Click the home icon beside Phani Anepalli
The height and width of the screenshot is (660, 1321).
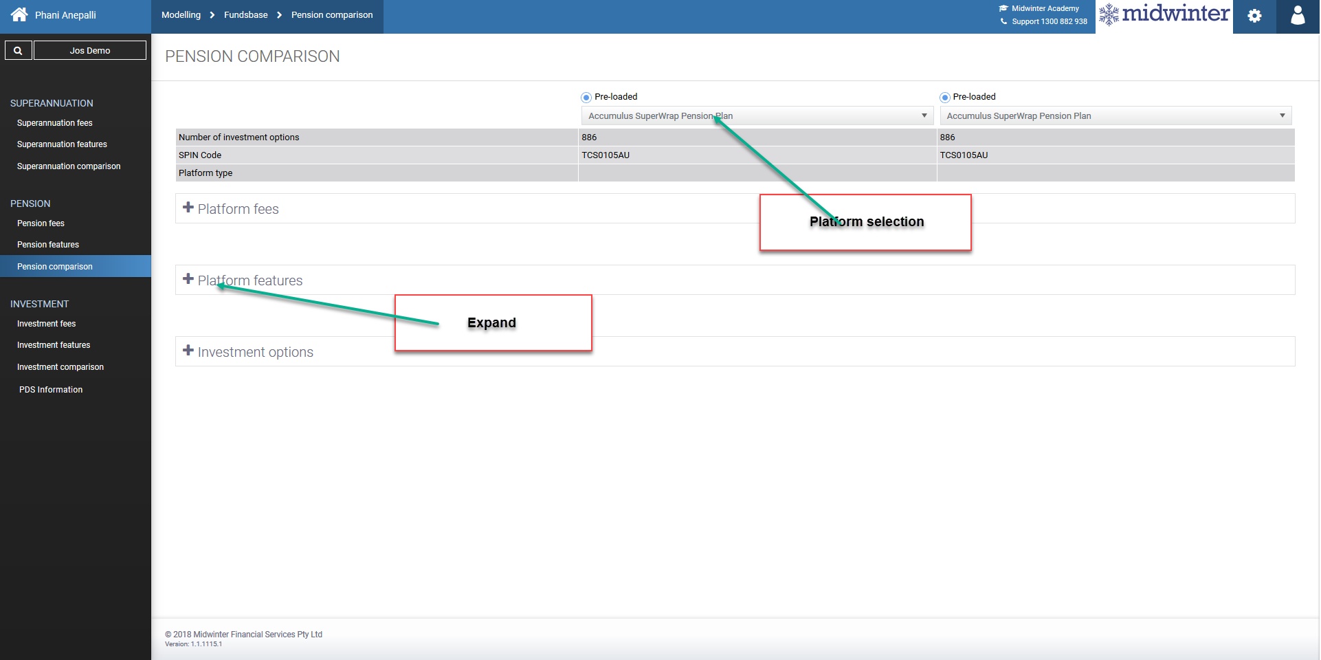point(19,14)
